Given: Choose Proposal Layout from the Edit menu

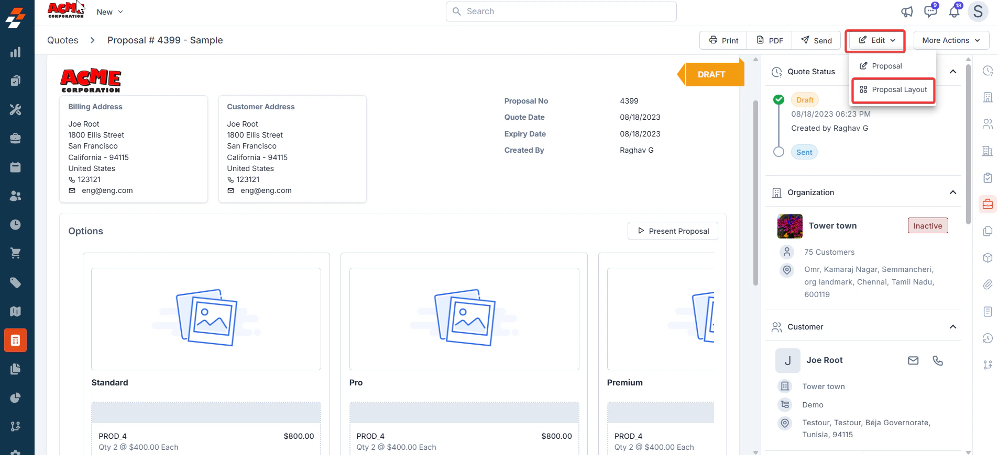Looking at the screenshot, I should (893, 90).
